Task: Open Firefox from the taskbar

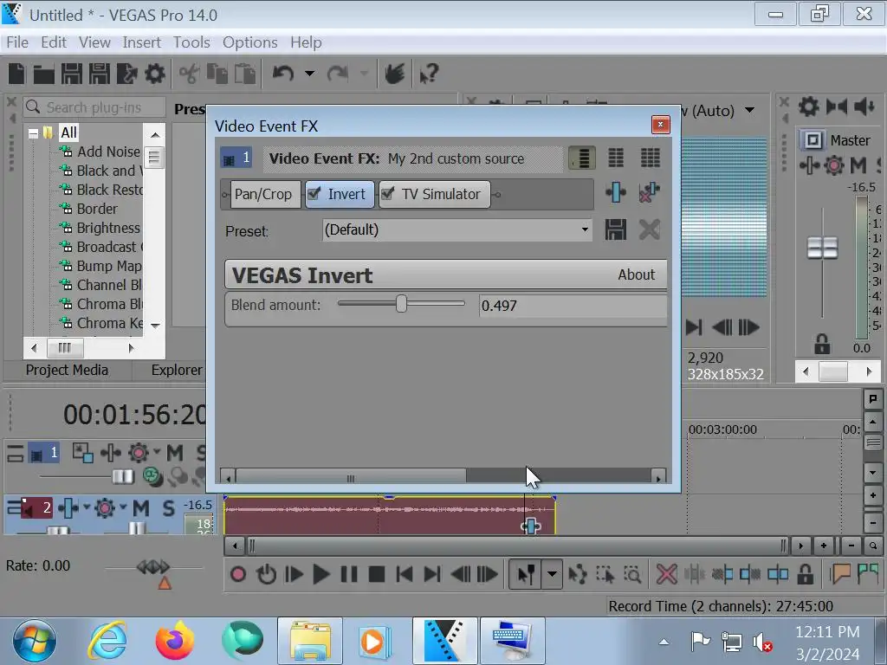Action: pos(175,641)
